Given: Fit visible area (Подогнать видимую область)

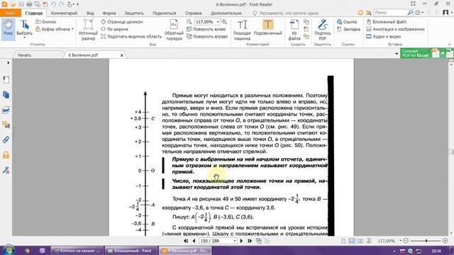Looking at the screenshot, I should [x=131, y=36].
